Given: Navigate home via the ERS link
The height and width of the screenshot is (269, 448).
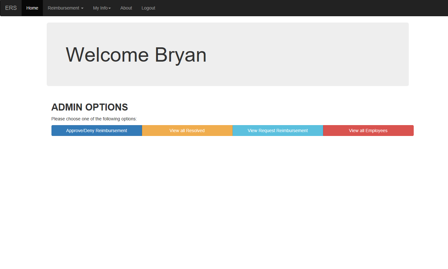Looking at the screenshot, I should 11,8.
